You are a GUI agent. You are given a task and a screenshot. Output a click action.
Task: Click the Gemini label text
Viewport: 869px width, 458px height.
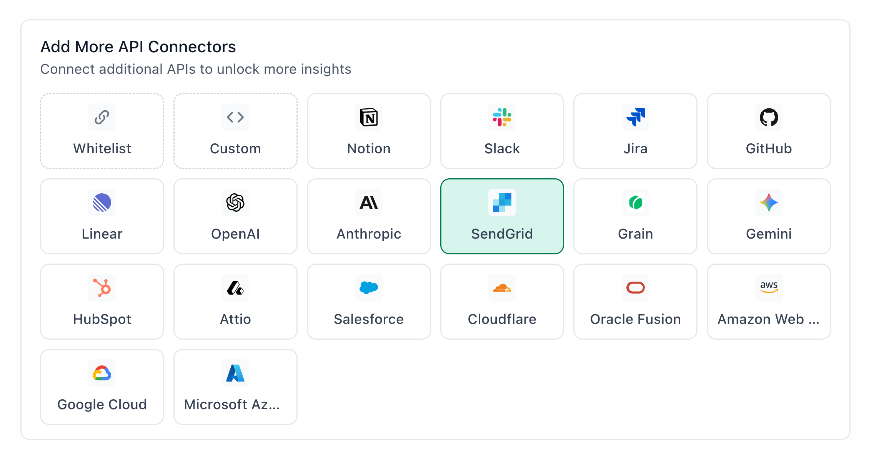(x=769, y=234)
